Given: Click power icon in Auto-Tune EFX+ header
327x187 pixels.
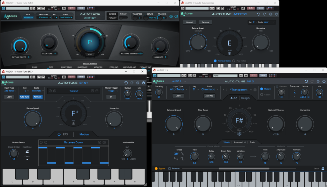Looking at the screenshot, I should (143, 83).
